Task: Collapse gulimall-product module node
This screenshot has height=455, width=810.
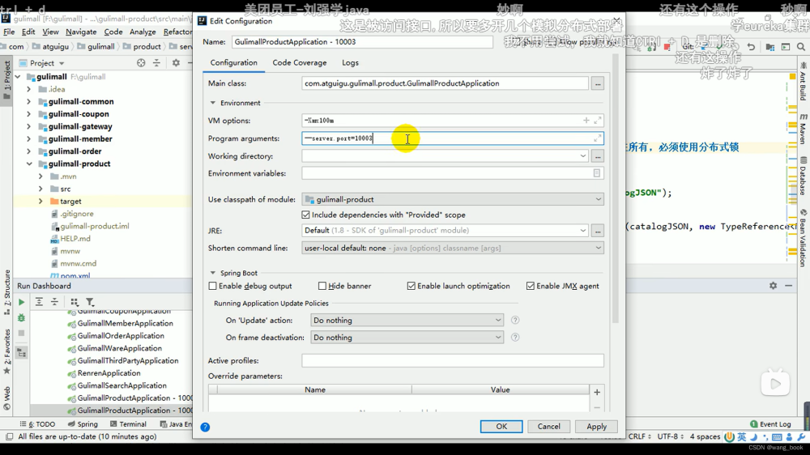Action: (x=29, y=164)
